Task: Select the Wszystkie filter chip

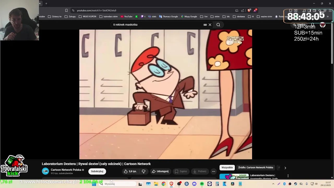Action: click(x=227, y=167)
